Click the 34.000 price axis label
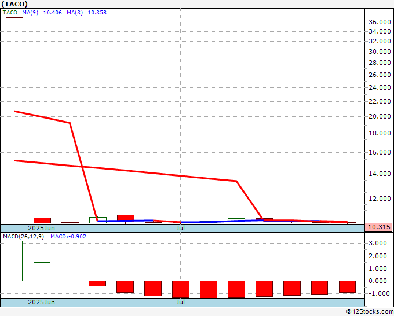This screenshot has height=316, width=394. click(380, 31)
